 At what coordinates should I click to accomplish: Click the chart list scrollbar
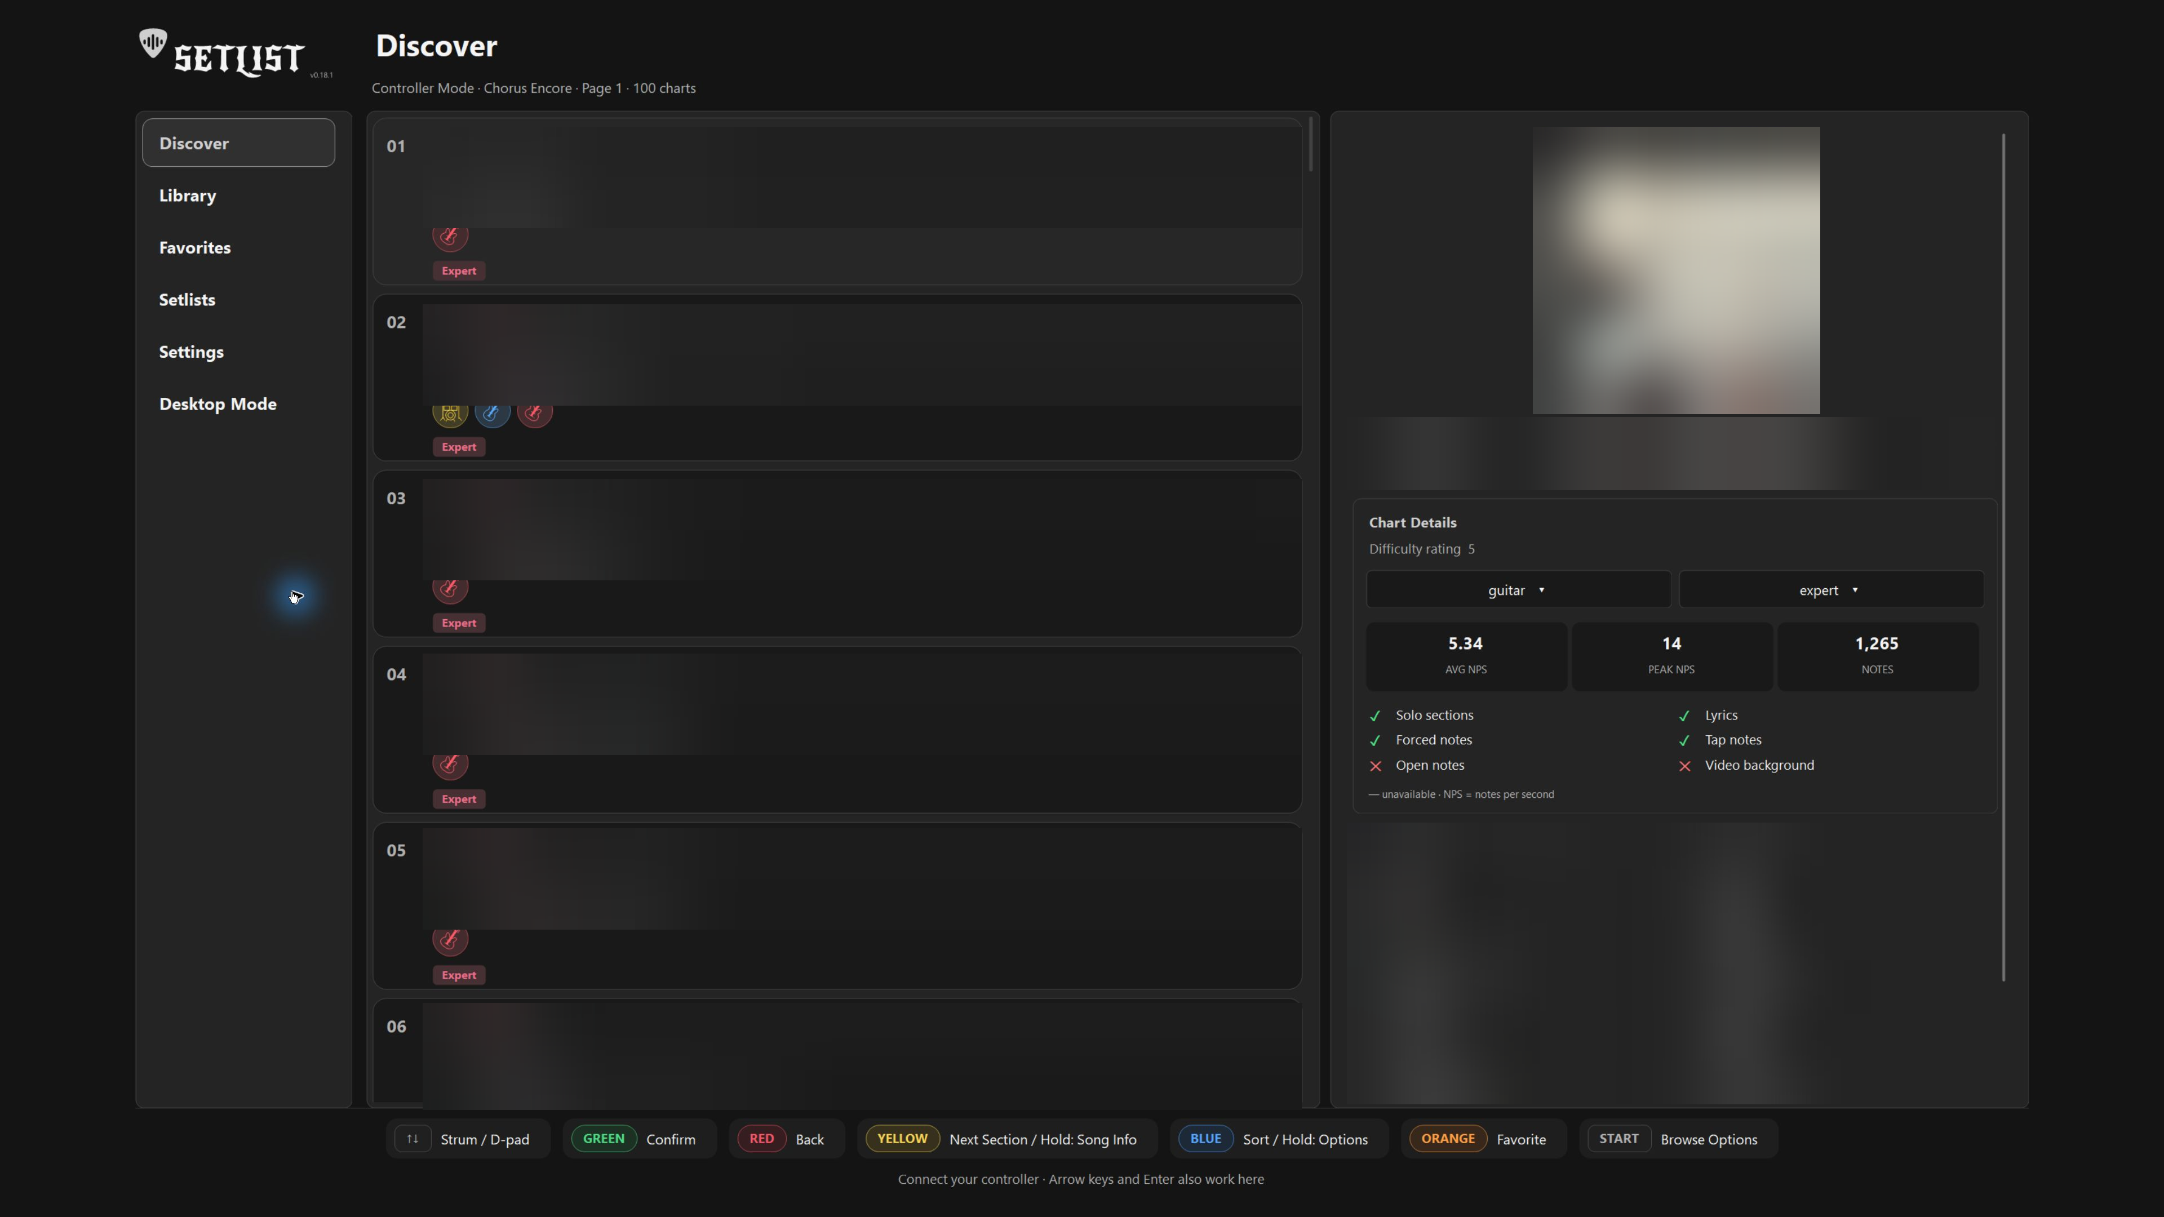(1310, 144)
